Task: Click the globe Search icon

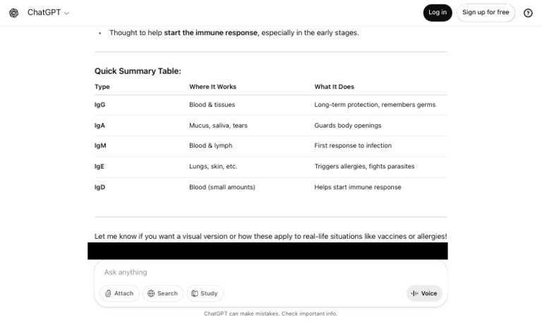Action: coord(151,293)
